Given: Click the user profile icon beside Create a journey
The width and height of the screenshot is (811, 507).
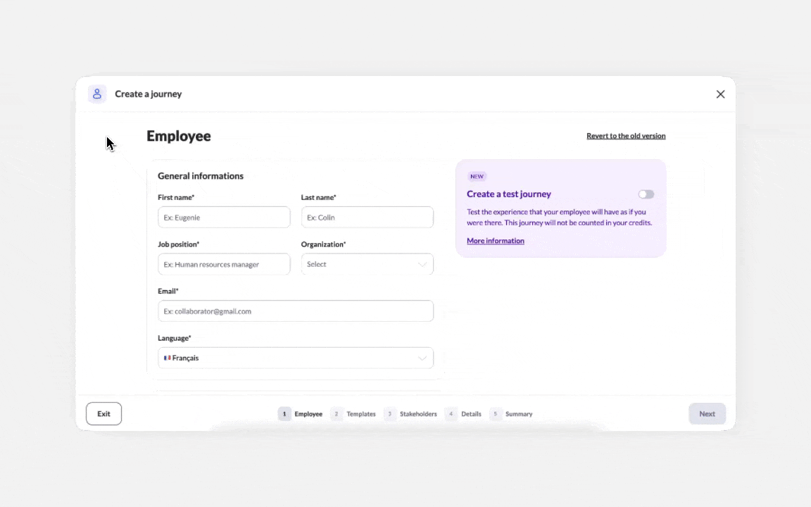Looking at the screenshot, I should point(97,94).
